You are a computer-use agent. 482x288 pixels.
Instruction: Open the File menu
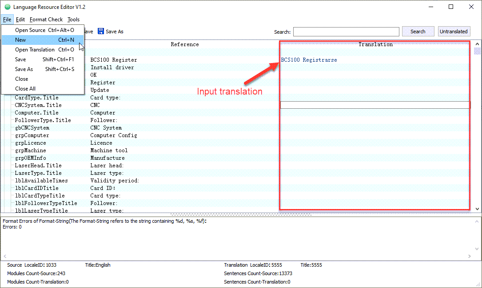point(7,20)
